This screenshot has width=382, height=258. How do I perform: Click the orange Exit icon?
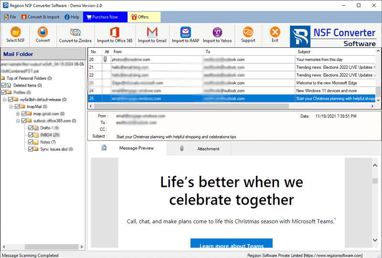[275, 32]
